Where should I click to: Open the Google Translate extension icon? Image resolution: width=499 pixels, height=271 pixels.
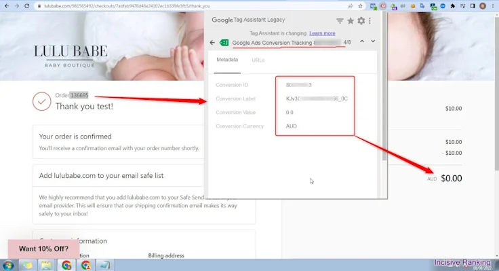coord(422,6)
